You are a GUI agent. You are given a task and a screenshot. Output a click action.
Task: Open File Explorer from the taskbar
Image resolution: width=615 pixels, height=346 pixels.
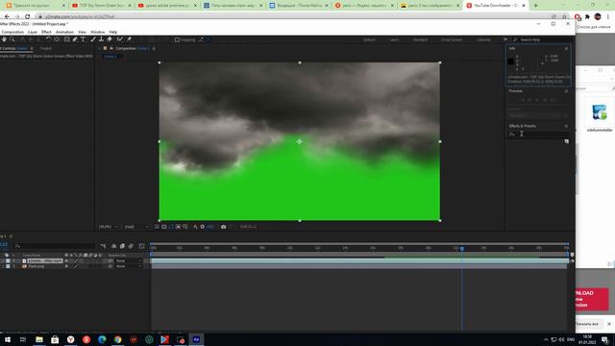pos(39,339)
